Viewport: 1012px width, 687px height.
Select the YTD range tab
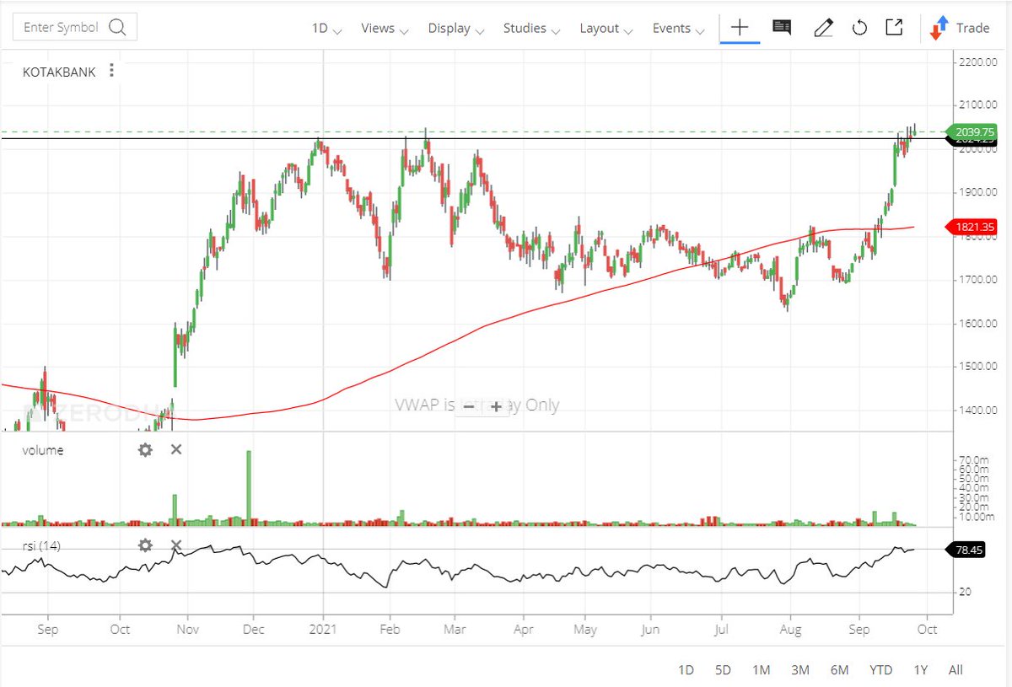[881, 670]
